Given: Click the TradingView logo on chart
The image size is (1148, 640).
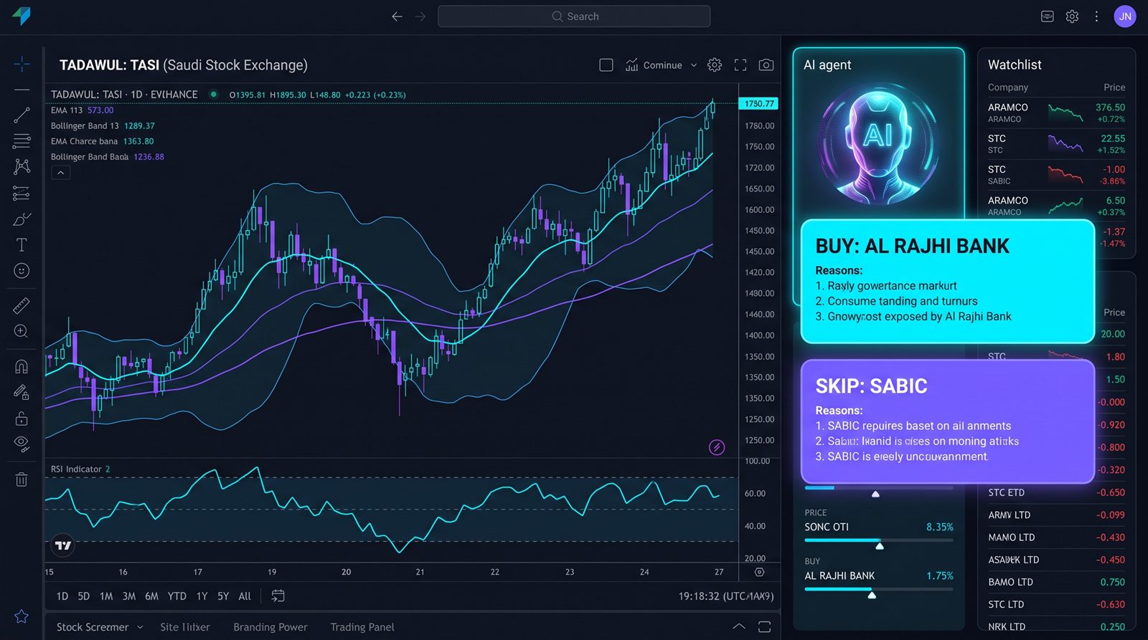Looking at the screenshot, I should click(63, 545).
